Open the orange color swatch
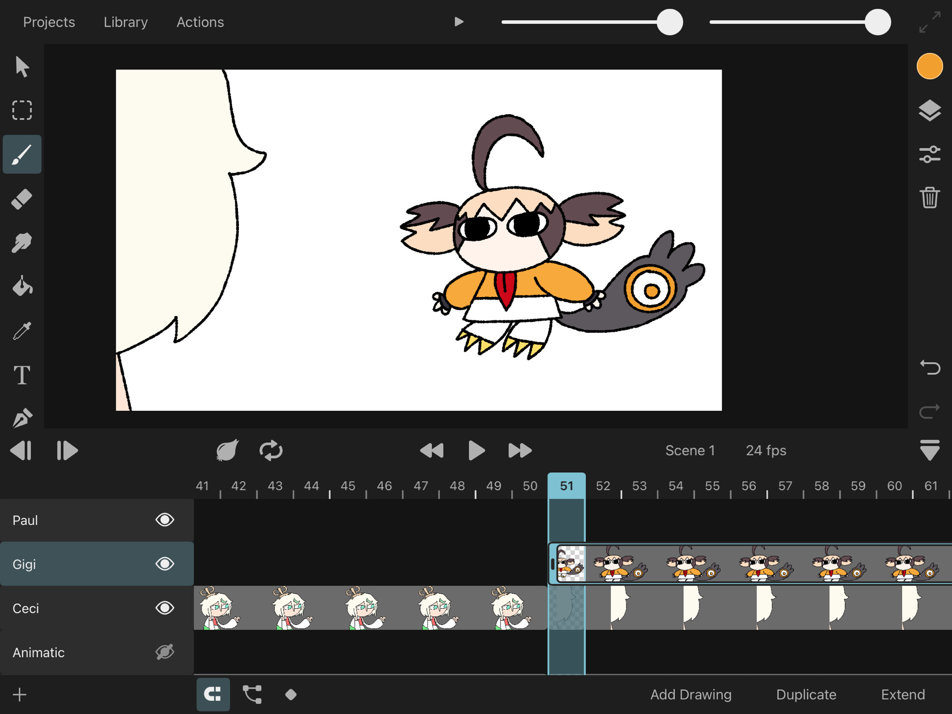The image size is (952, 714). click(929, 67)
